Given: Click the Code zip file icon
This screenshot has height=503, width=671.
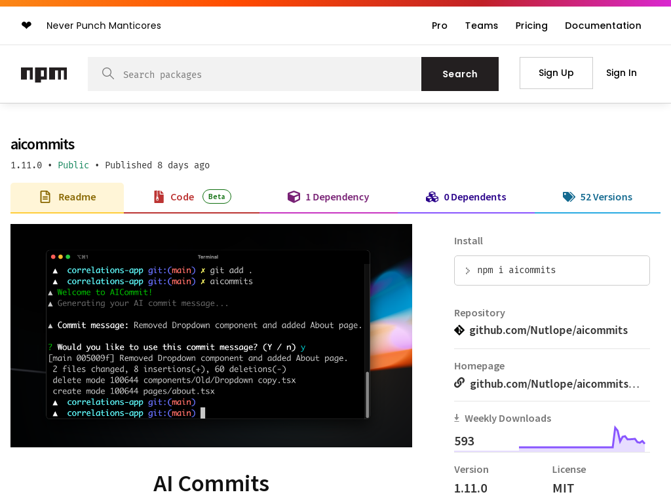Looking at the screenshot, I should coord(159,196).
